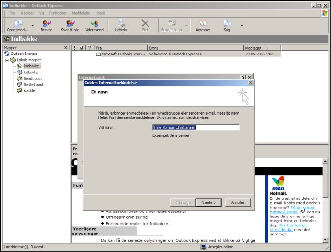Open dropdown arrow next to Opret meddelelse
This screenshot has height=252, width=331.
[x=32, y=26]
